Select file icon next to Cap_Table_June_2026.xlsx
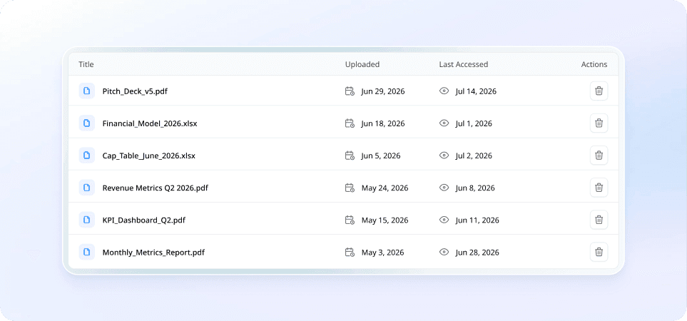 pos(87,156)
